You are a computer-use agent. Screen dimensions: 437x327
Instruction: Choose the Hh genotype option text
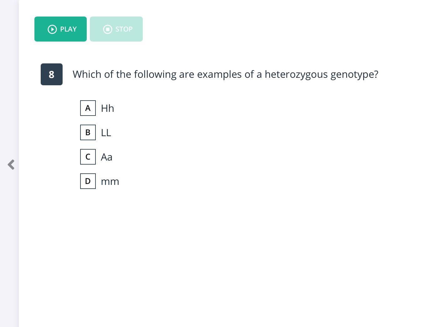pyautogui.click(x=107, y=108)
